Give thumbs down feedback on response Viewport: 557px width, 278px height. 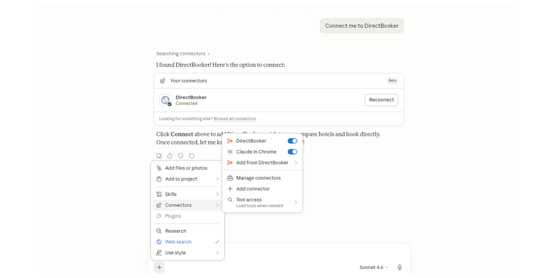[x=180, y=156]
